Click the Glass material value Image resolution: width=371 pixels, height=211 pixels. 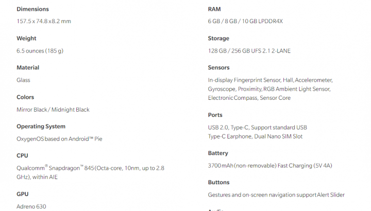pos(23,80)
